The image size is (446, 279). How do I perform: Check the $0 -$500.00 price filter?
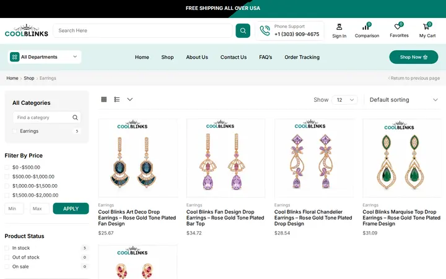coord(7,167)
